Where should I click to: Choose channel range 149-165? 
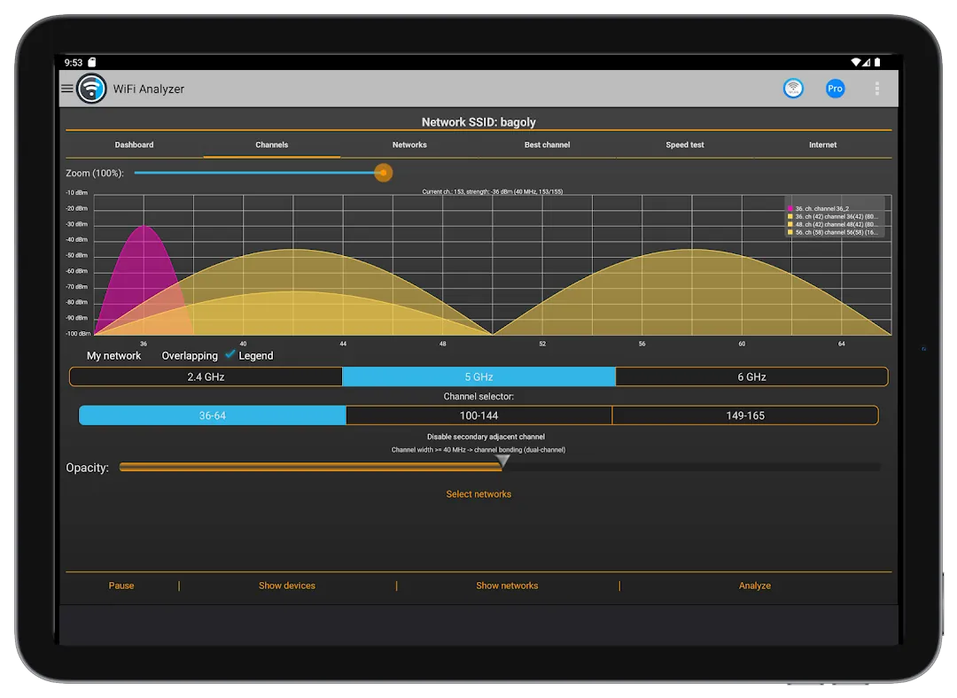[x=744, y=415]
